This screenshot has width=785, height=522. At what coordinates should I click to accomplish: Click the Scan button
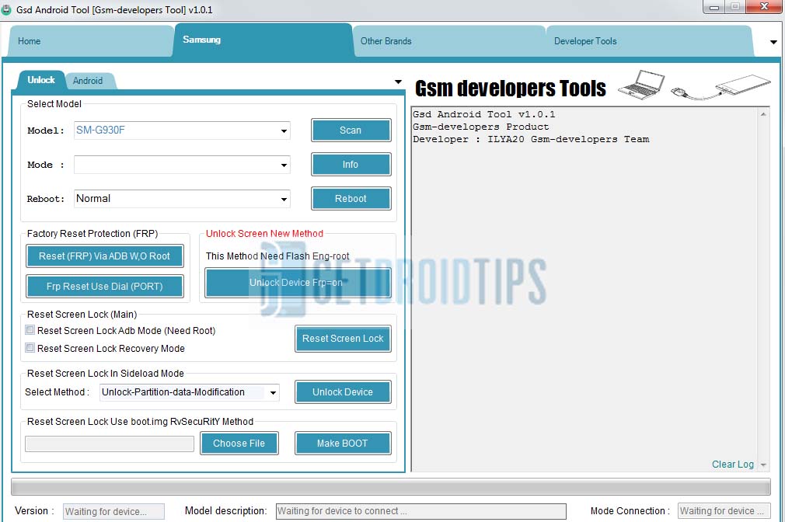[351, 130]
